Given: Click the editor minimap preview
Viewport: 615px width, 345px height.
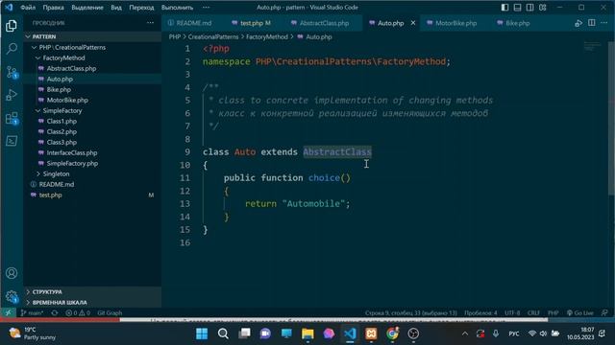Looking at the screenshot, I should 592,46.
